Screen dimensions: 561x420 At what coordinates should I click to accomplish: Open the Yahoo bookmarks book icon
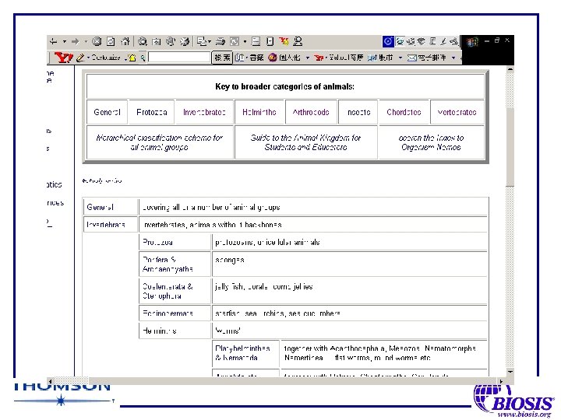tap(239, 57)
